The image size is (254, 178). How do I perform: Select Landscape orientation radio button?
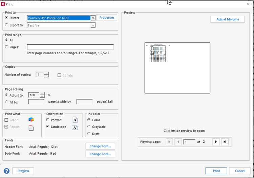pyautogui.click(x=48, y=126)
